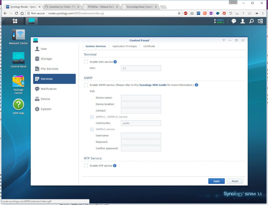268x205 pixels.
Task: Select the System Services tab
Action: point(96,46)
